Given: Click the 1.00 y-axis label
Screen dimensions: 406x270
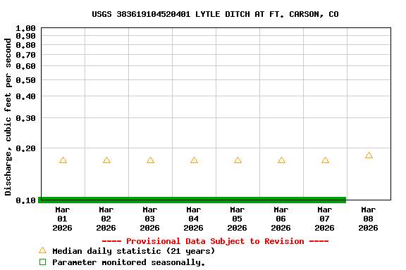Looking at the screenshot, I should click(25, 28).
